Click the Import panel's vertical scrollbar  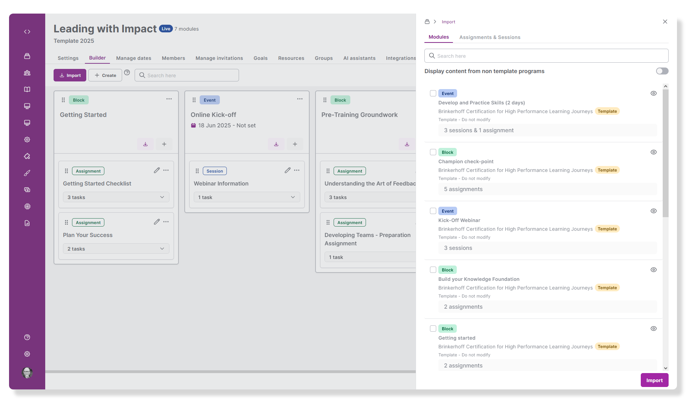tap(665, 153)
